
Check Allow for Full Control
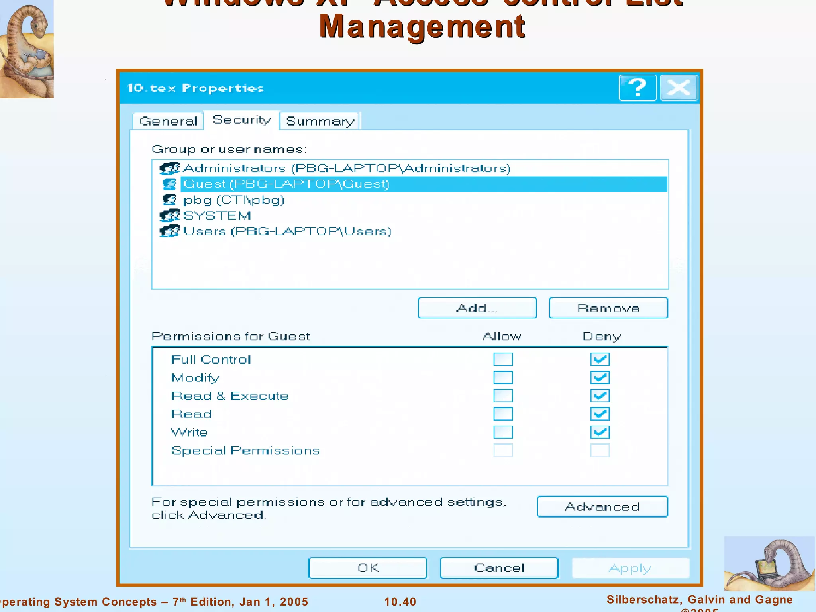(503, 359)
